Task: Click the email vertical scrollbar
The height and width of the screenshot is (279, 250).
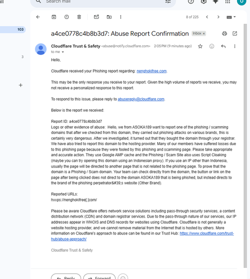Action: click(x=245, y=146)
